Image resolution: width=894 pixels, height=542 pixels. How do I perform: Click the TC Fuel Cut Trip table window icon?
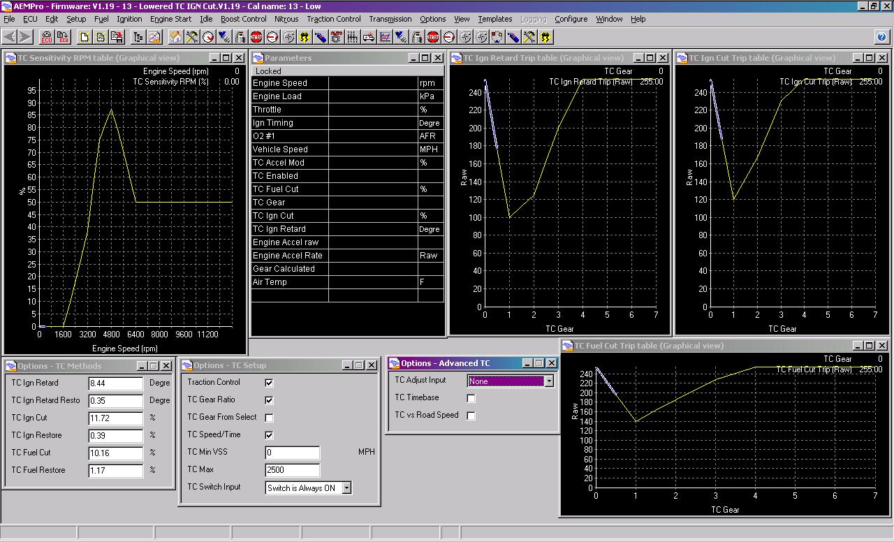[x=567, y=346]
